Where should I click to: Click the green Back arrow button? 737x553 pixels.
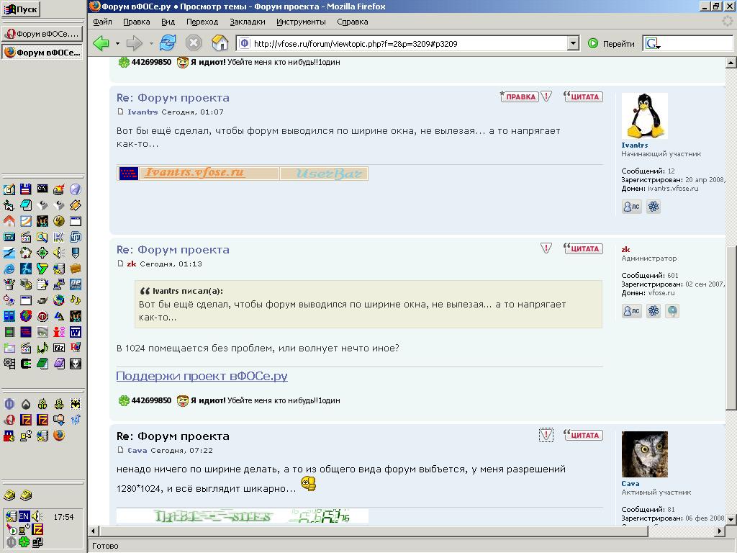click(x=101, y=43)
